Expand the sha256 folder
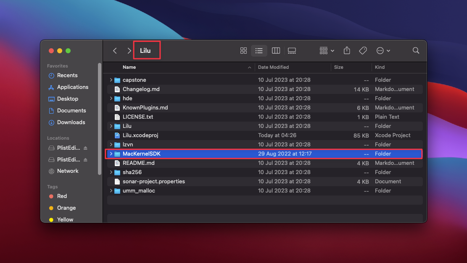 coord(111,172)
